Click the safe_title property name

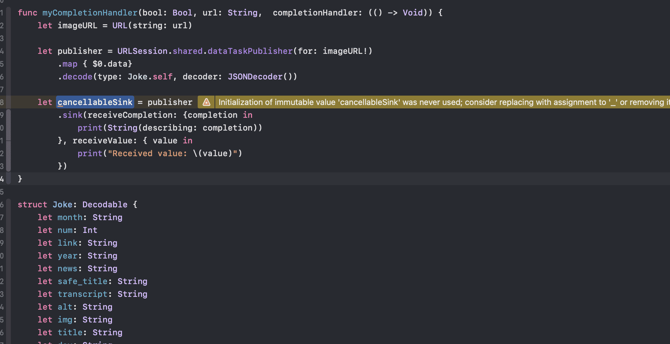pyautogui.click(x=82, y=281)
